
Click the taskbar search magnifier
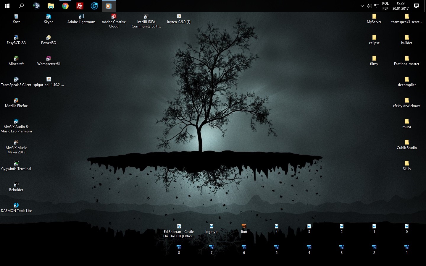pos(21,6)
